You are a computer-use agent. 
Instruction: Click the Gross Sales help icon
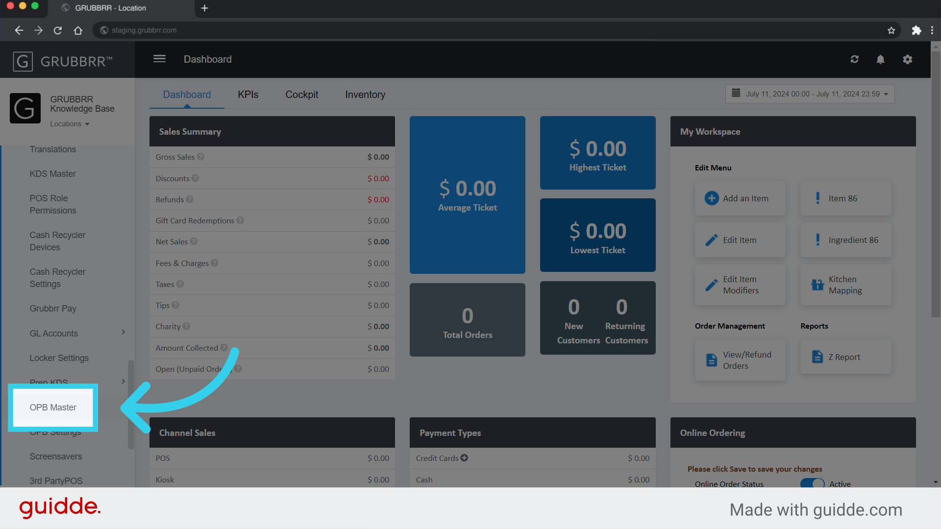click(x=200, y=157)
